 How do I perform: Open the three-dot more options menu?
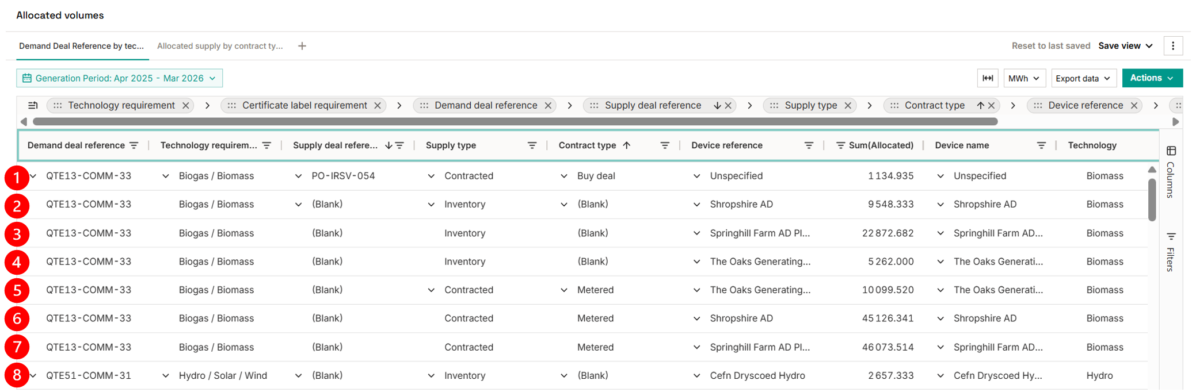pos(1173,46)
